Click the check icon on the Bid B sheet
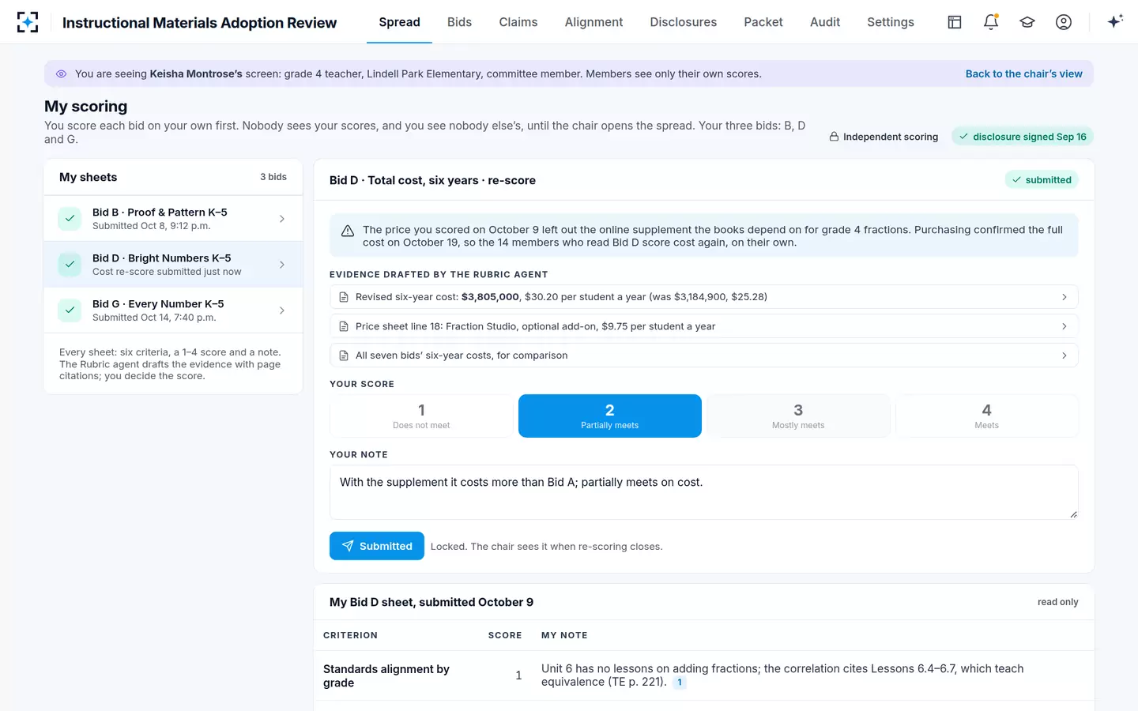This screenshot has height=711, width=1138. (x=70, y=219)
